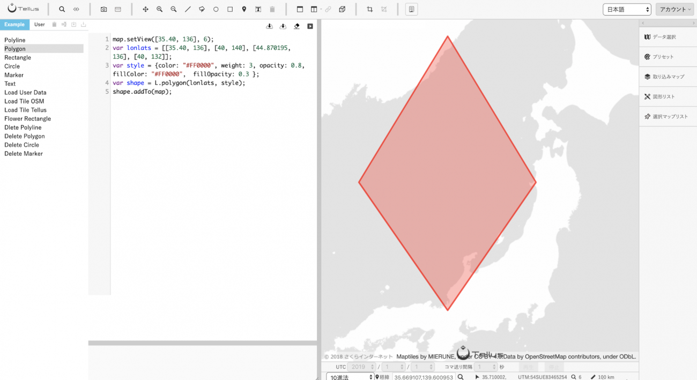Image resolution: width=697 pixels, height=380 pixels.
Task: Open the 10進法 coordinate format dropdown
Action: click(x=350, y=377)
